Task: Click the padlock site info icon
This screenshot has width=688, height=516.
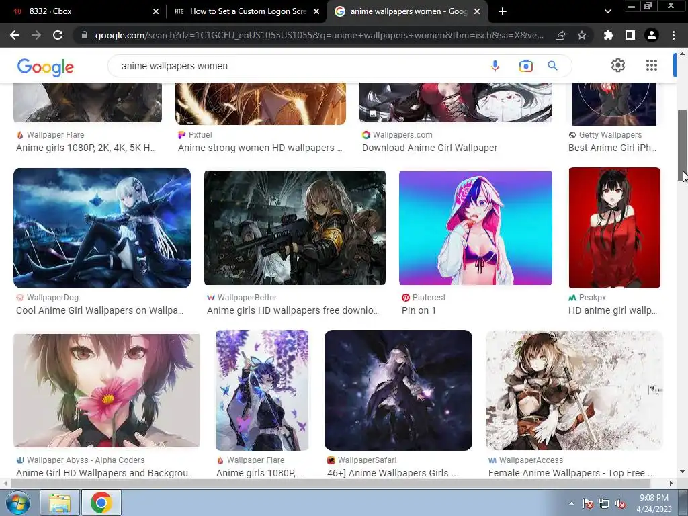Action: pyautogui.click(x=84, y=35)
